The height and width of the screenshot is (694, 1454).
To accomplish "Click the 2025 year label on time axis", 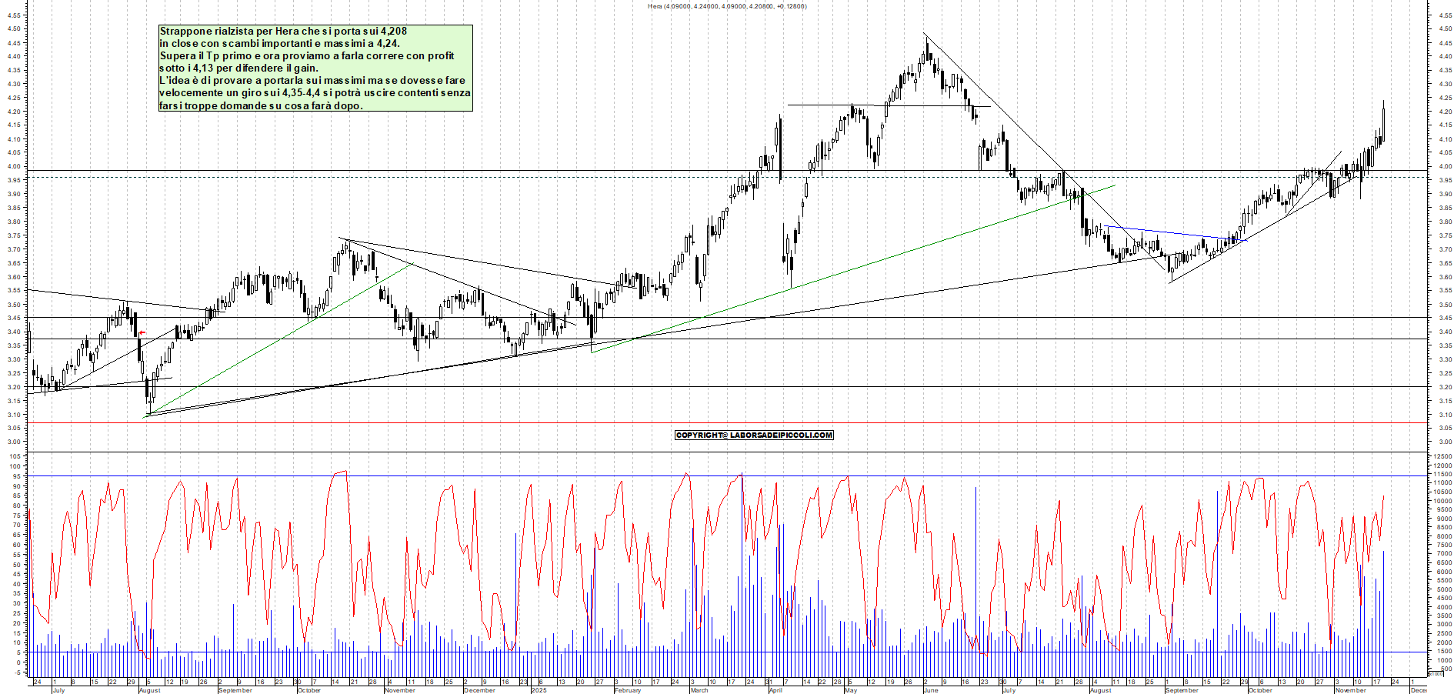I will pos(539,690).
